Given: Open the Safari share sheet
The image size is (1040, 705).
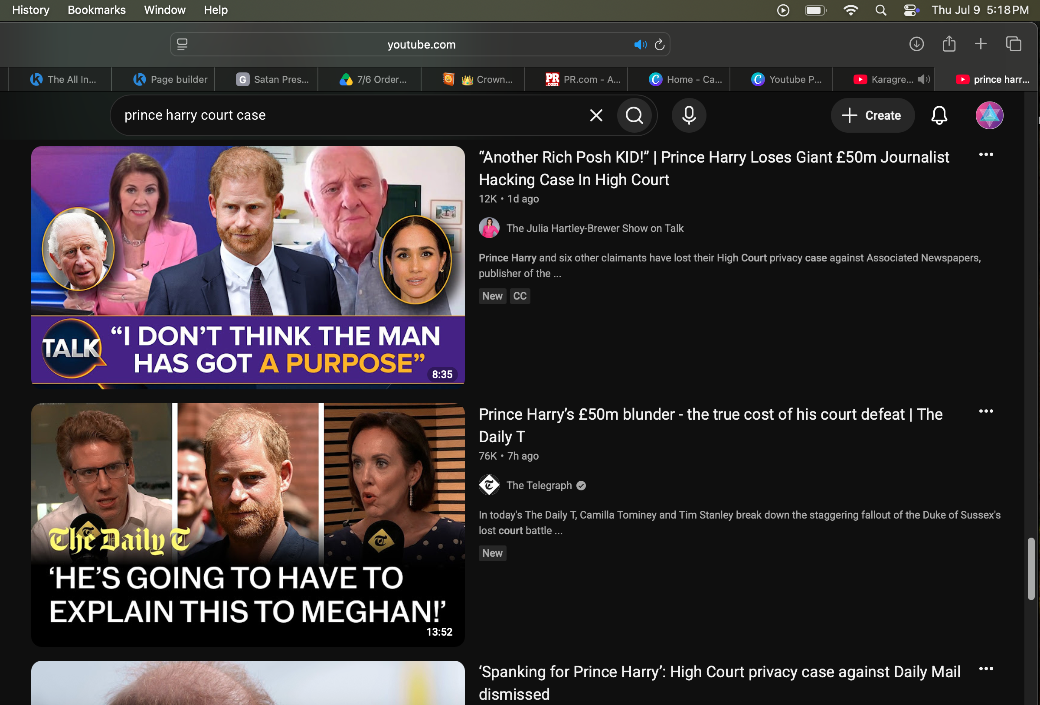Looking at the screenshot, I should click(x=949, y=44).
